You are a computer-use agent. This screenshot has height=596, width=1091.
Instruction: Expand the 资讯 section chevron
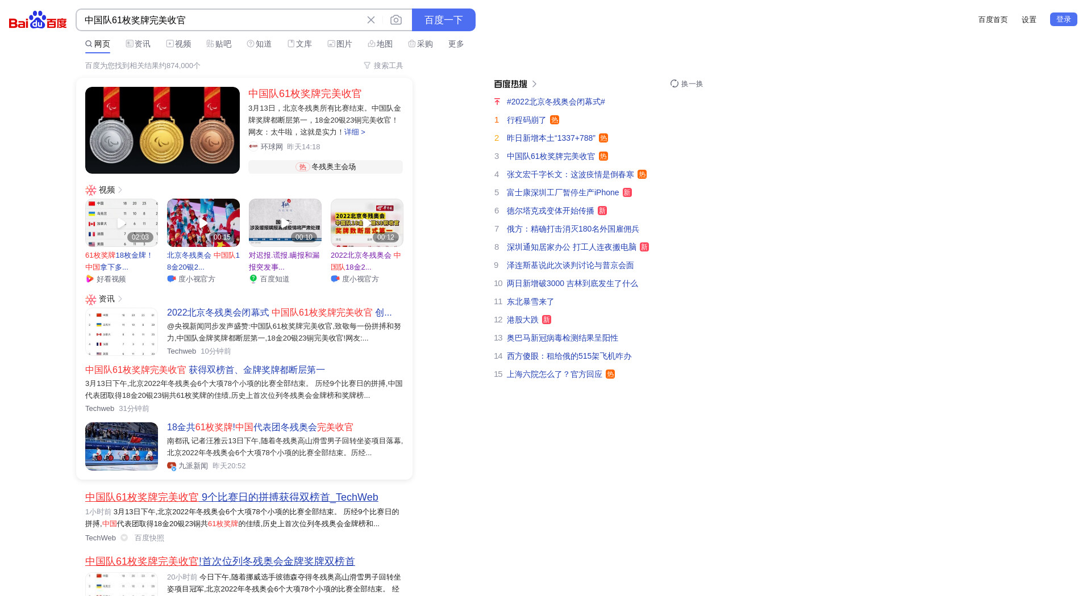click(120, 299)
